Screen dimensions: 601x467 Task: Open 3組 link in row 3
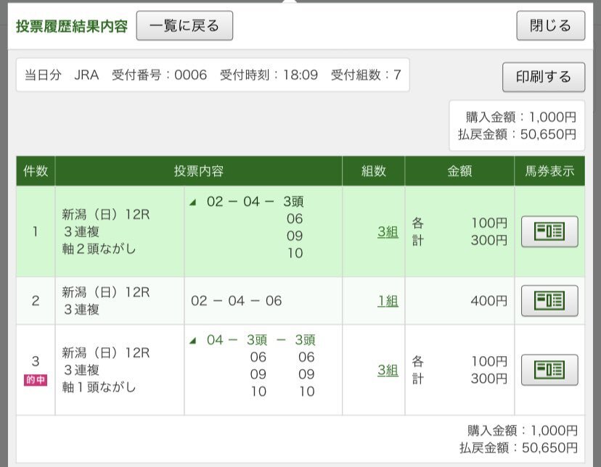pyautogui.click(x=388, y=370)
